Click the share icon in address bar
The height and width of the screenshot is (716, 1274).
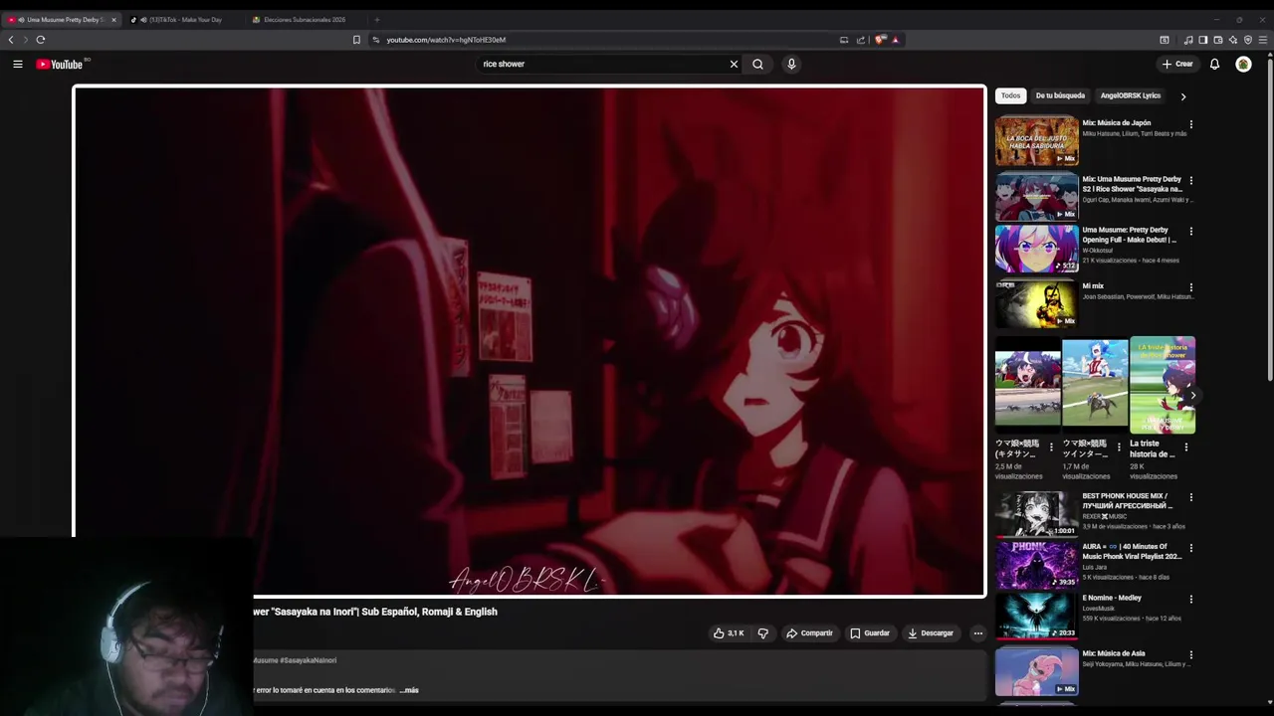pyautogui.click(x=861, y=40)
